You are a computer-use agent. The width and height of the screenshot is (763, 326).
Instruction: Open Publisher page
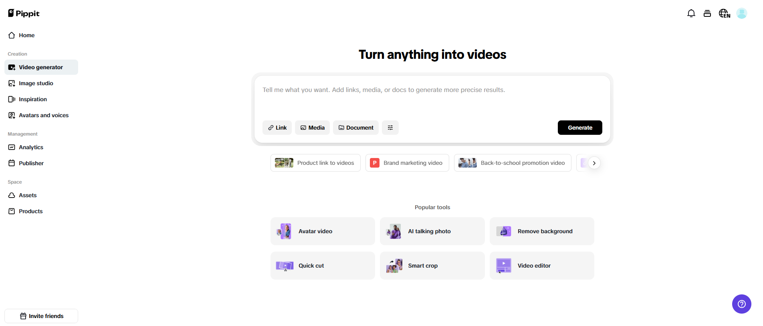(41, 163)
